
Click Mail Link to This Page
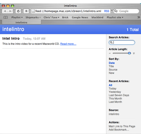click(122, 126)
